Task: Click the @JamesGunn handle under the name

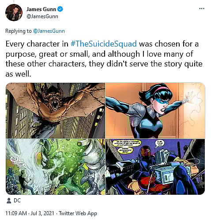Action: [42, 16]
